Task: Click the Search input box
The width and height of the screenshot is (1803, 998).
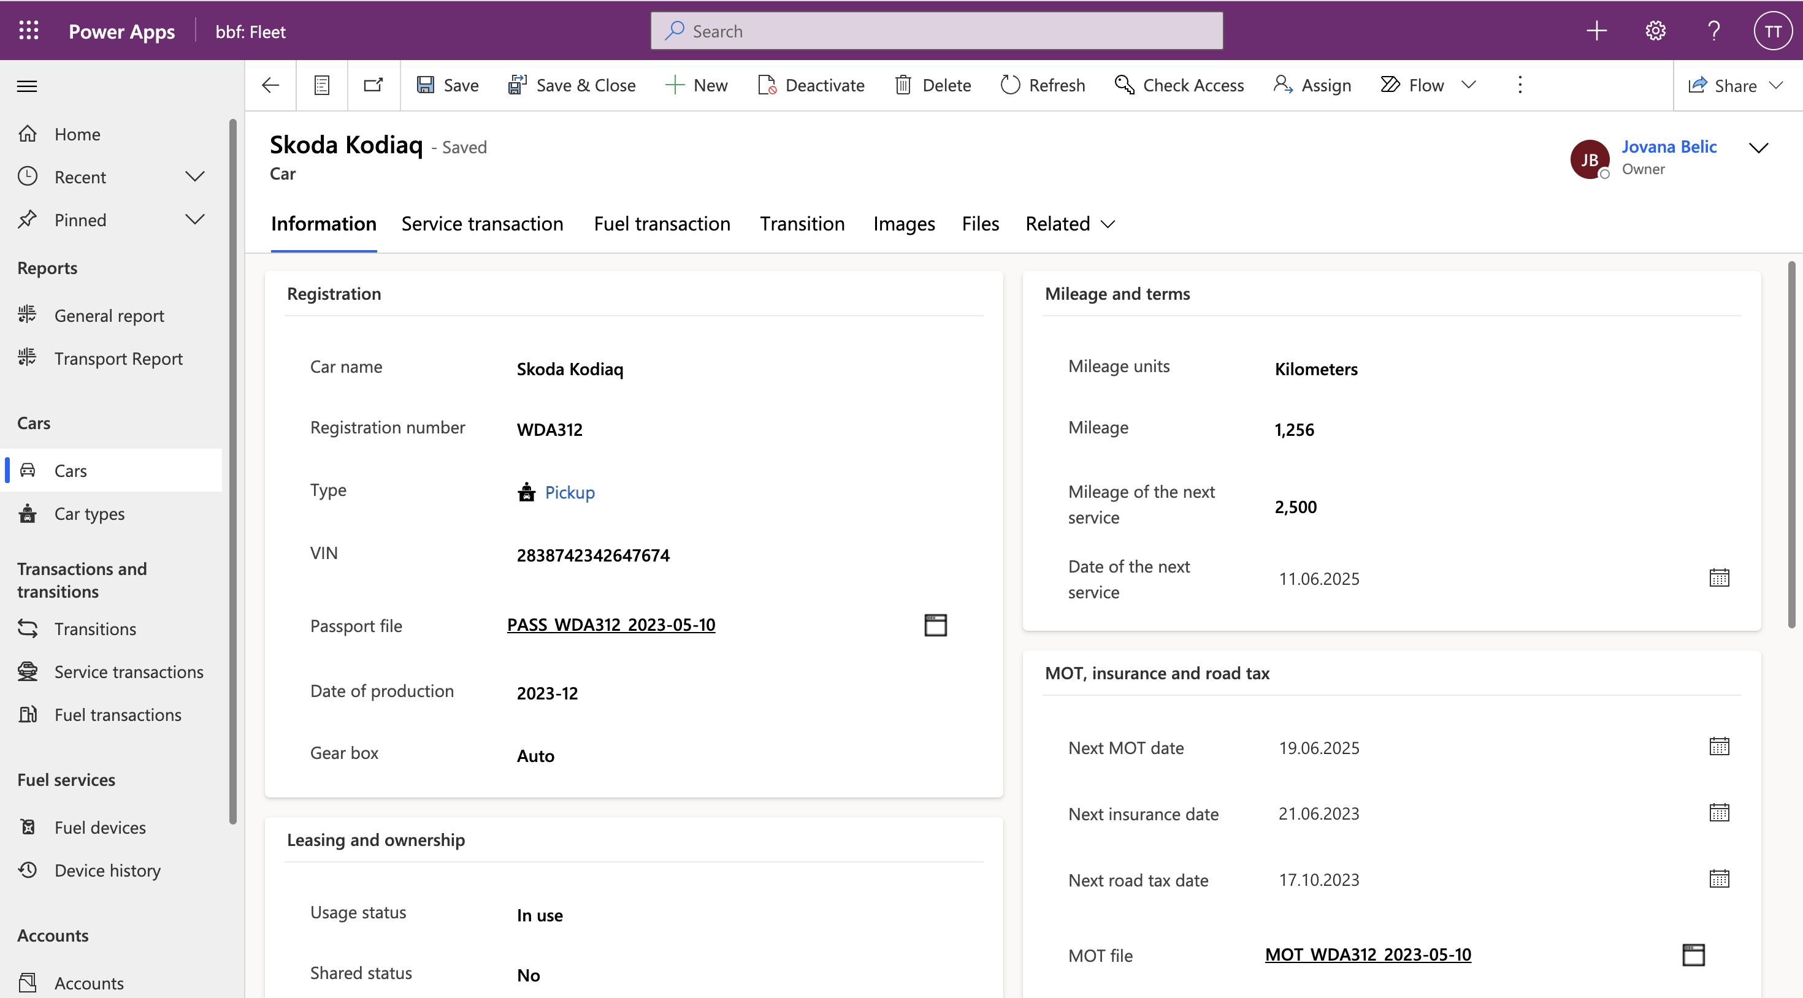Action: coord(936,31)
